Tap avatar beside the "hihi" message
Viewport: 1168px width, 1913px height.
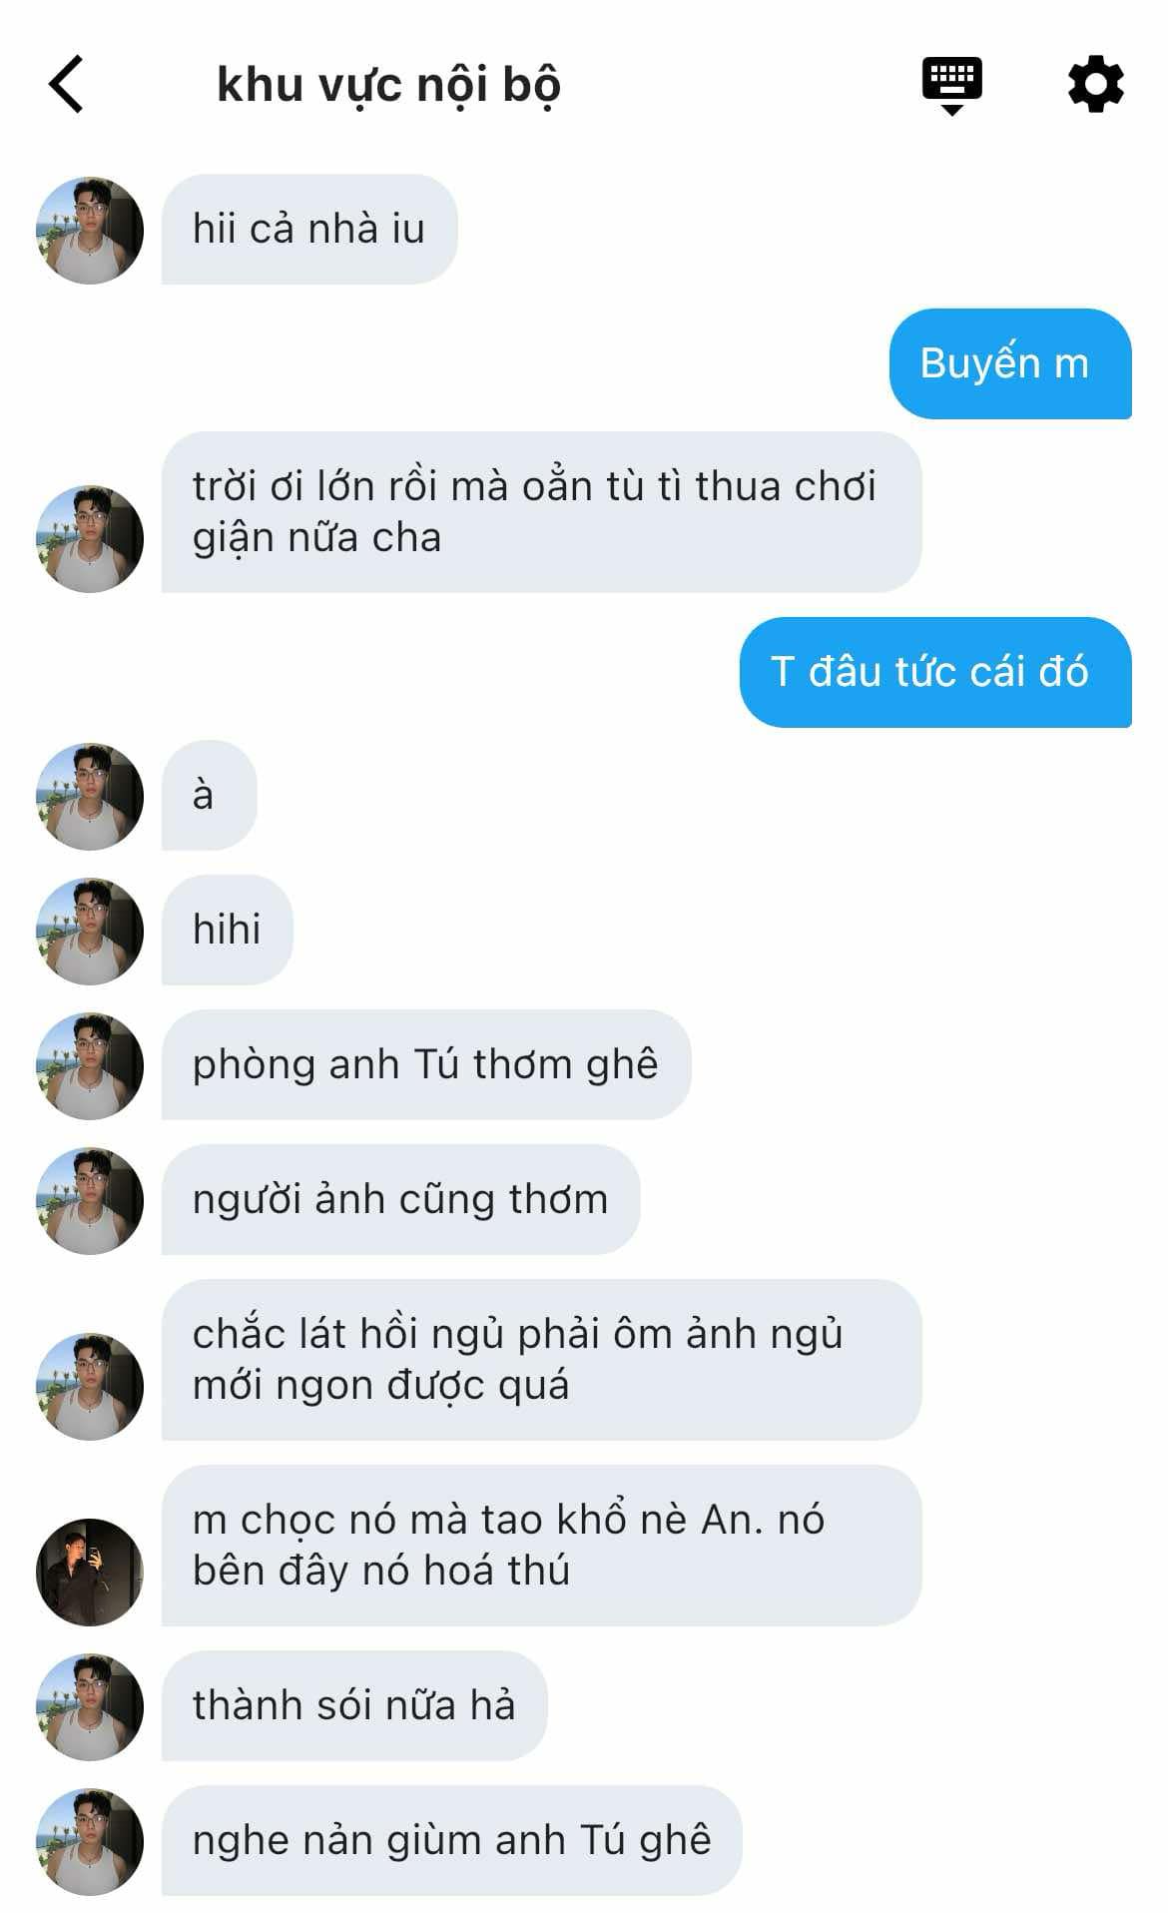point(90,932)
